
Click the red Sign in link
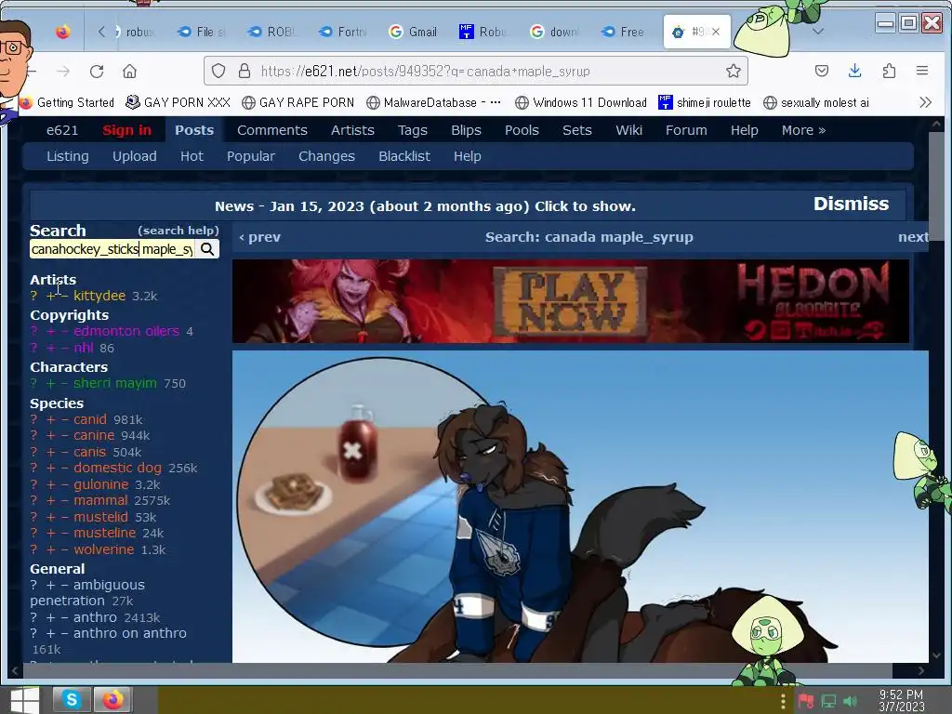126,130
